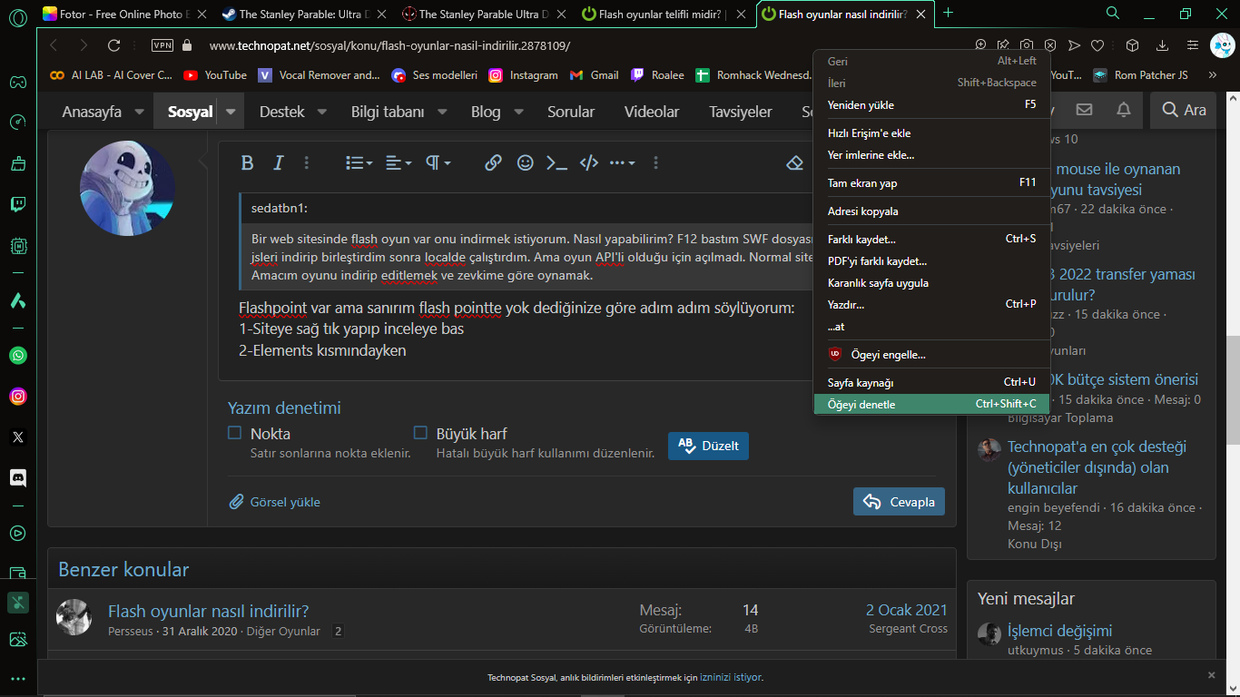The image size is (1240, 697).
Task: Open the forum notifications bell
Action: click(x=1124, y=110)
